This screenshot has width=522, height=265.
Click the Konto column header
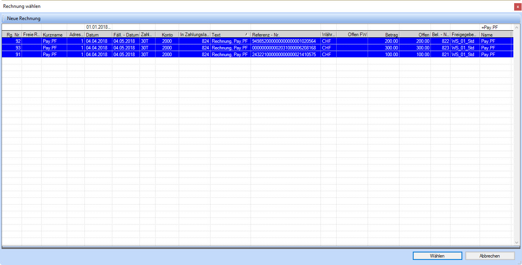pos(167,35)
